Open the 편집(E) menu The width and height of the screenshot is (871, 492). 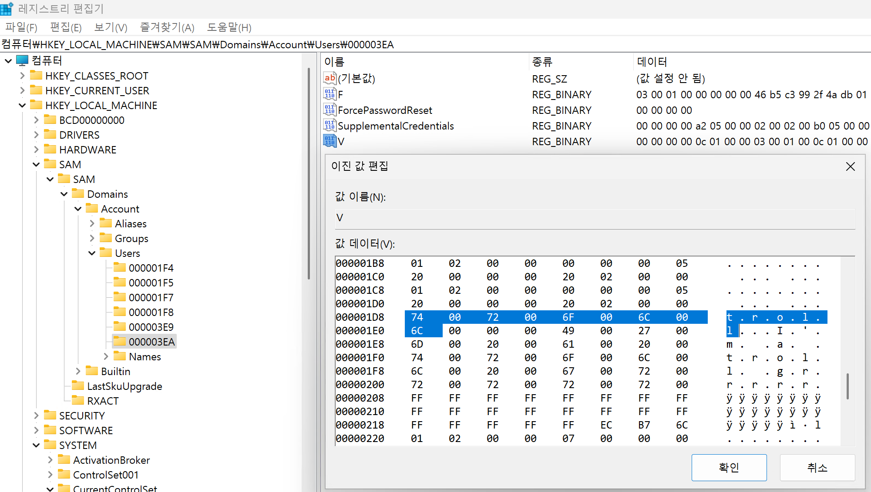[66, 27]
